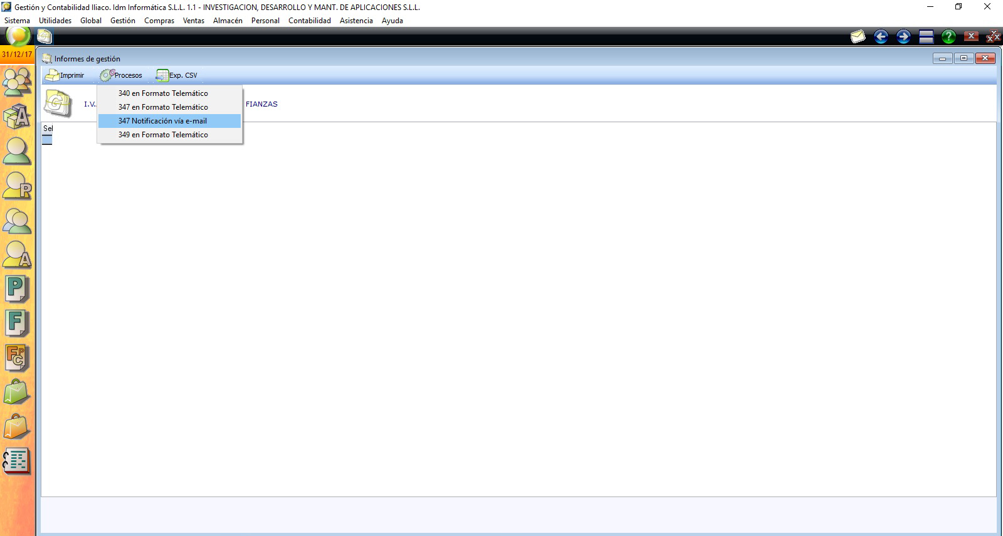Open the Gestión menu
The height and width of the screenshot is (536, 1003).
pyautogui.click(x=123, y=21)
